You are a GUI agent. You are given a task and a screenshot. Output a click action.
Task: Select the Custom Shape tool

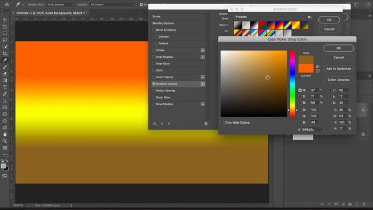pyautogui.click(x=5, y=127)
